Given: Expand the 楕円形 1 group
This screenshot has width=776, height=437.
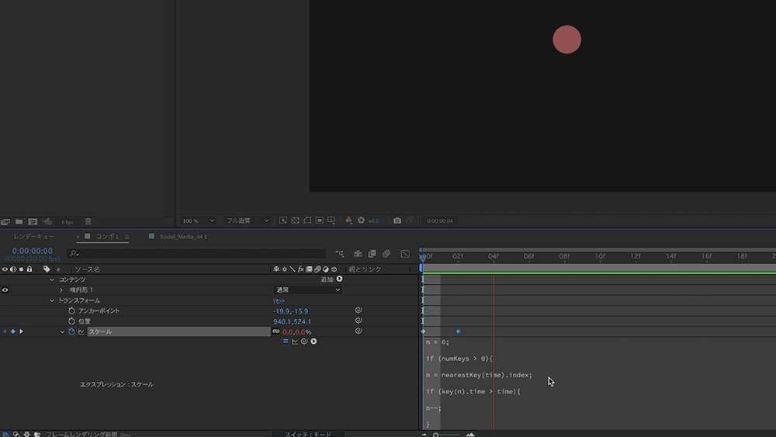Looking at the screenshot, I should click(x=61, y=290).
